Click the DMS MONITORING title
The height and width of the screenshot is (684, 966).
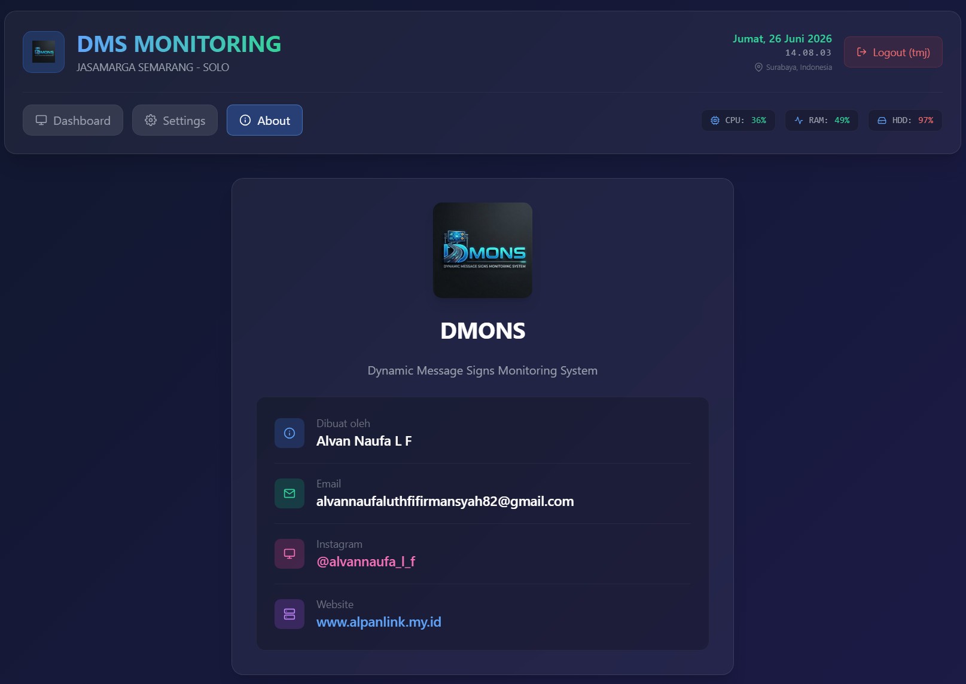(x=179, y=44)
